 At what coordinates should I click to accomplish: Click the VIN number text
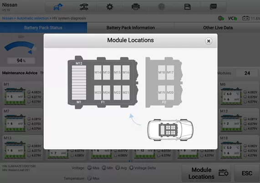pyautogui.click(x=19, y=166)
